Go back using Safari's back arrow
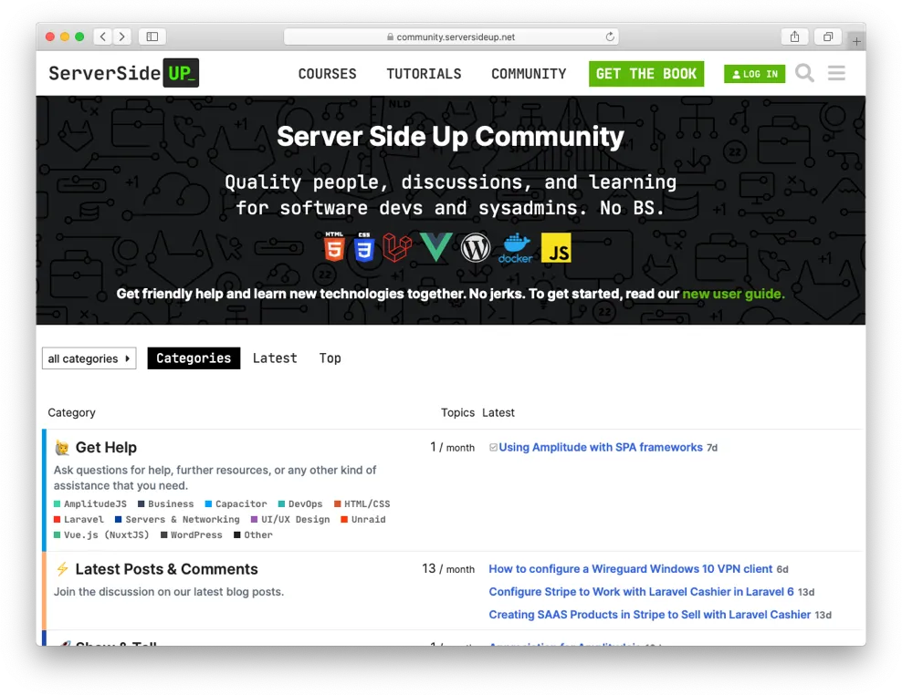The width and height of the screenshot is (902, 695). (x=103, y=36)
